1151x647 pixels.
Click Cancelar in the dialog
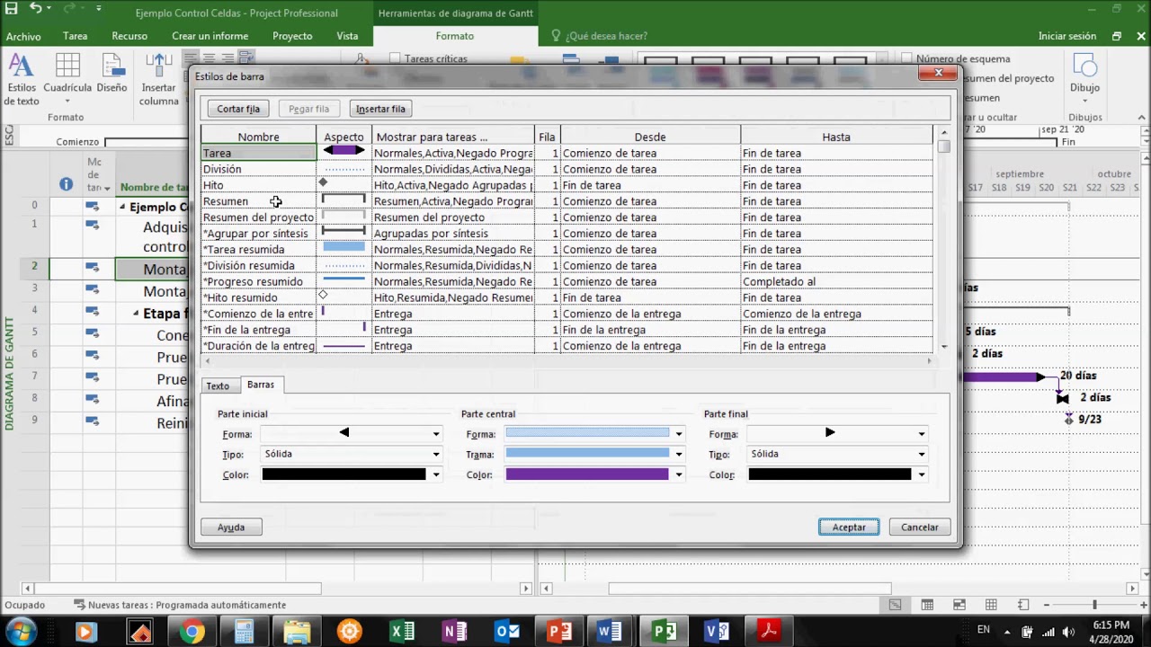[x=920, y=527]
